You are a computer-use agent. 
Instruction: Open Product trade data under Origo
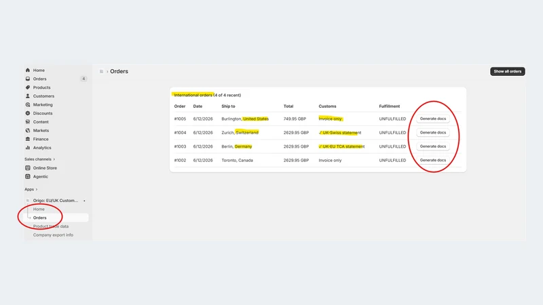click(x=51, y=226)
